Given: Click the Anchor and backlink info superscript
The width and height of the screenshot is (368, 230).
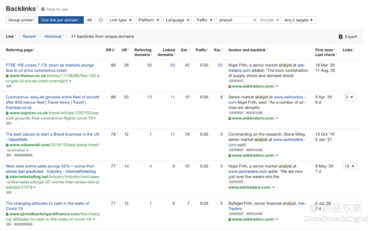Looking at the screenshot, I should pyautogui.click(x=267, y=49).
